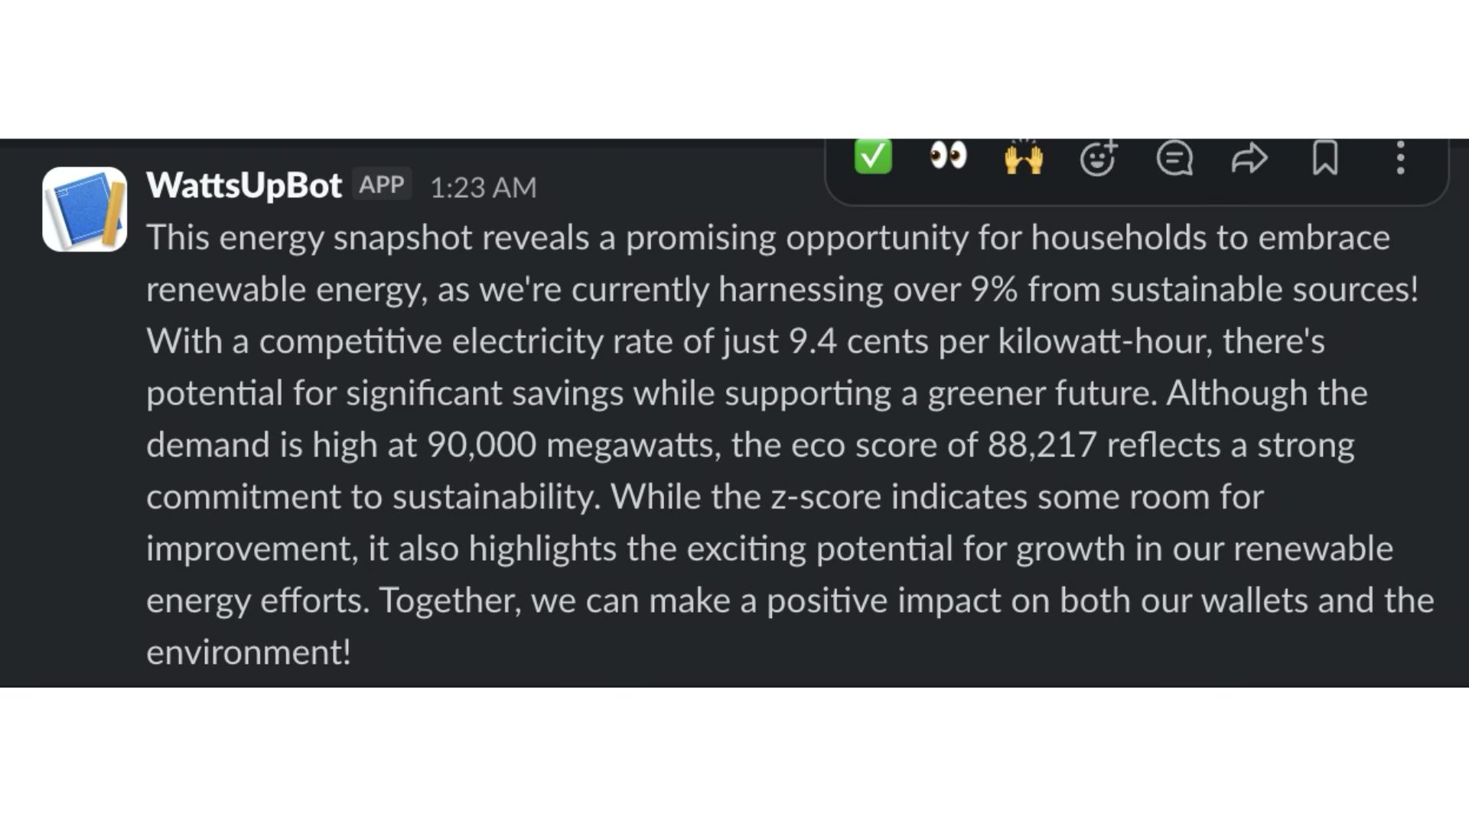React with the green check mark emoji

[873, 158]
